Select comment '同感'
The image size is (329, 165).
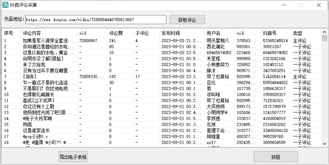[x=27, y=125]
